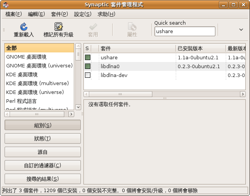Minimize the Synaptic window

(223, 5)
